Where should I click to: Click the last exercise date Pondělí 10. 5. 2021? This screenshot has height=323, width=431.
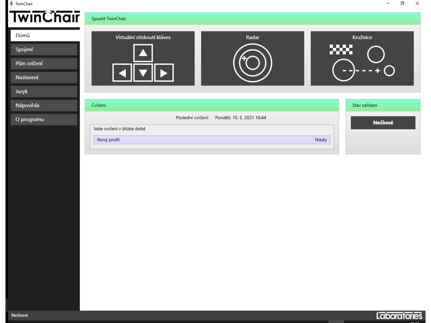pyautogui.click(x=240, y=118)
